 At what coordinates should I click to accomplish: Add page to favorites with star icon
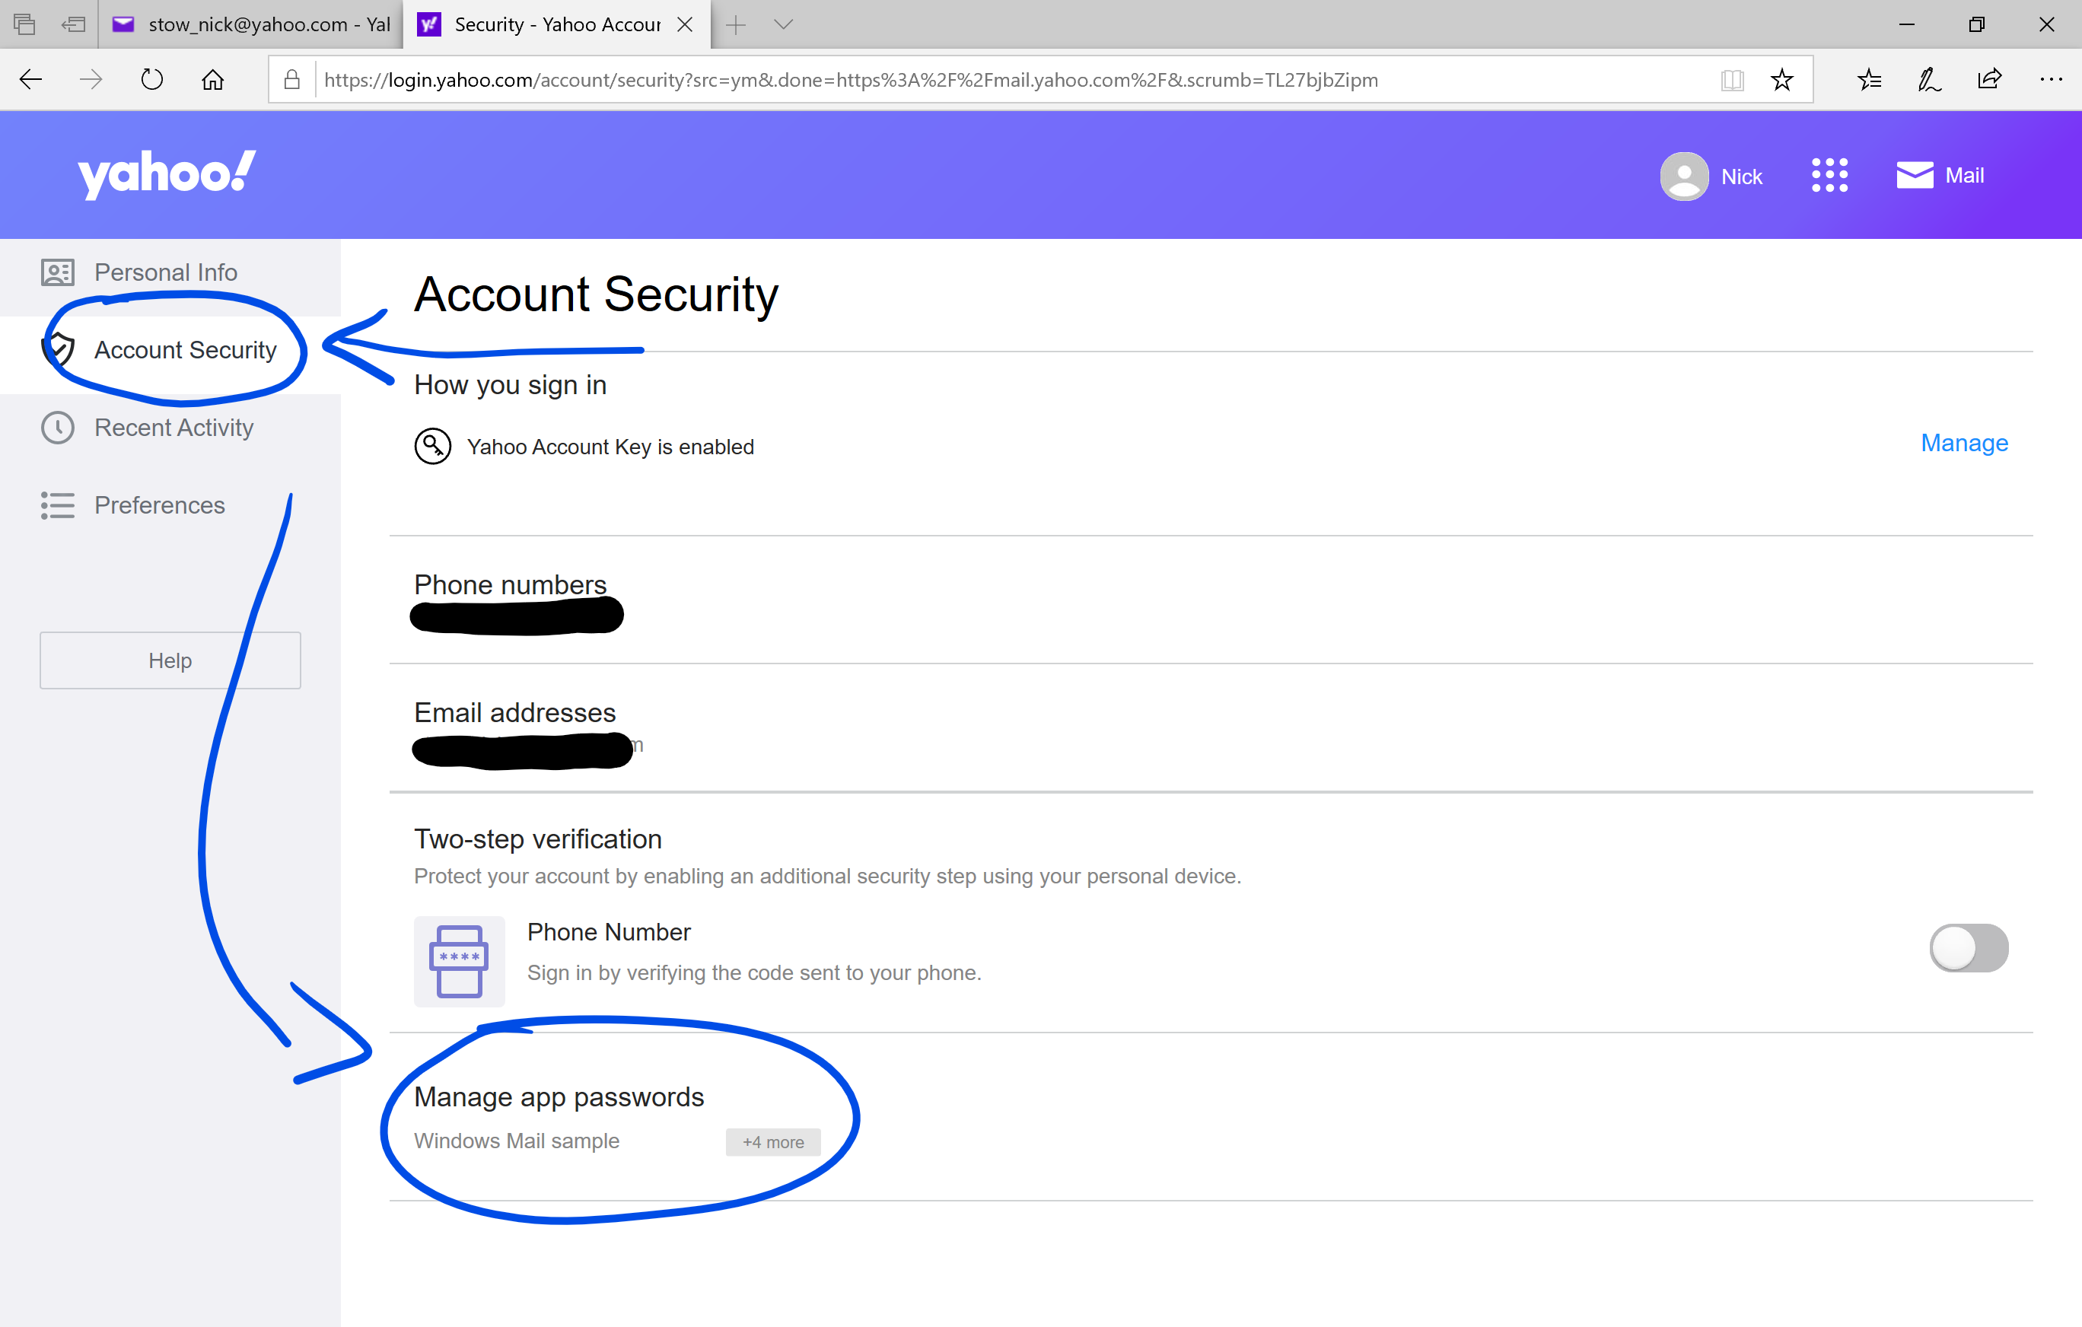[1781, 80]
